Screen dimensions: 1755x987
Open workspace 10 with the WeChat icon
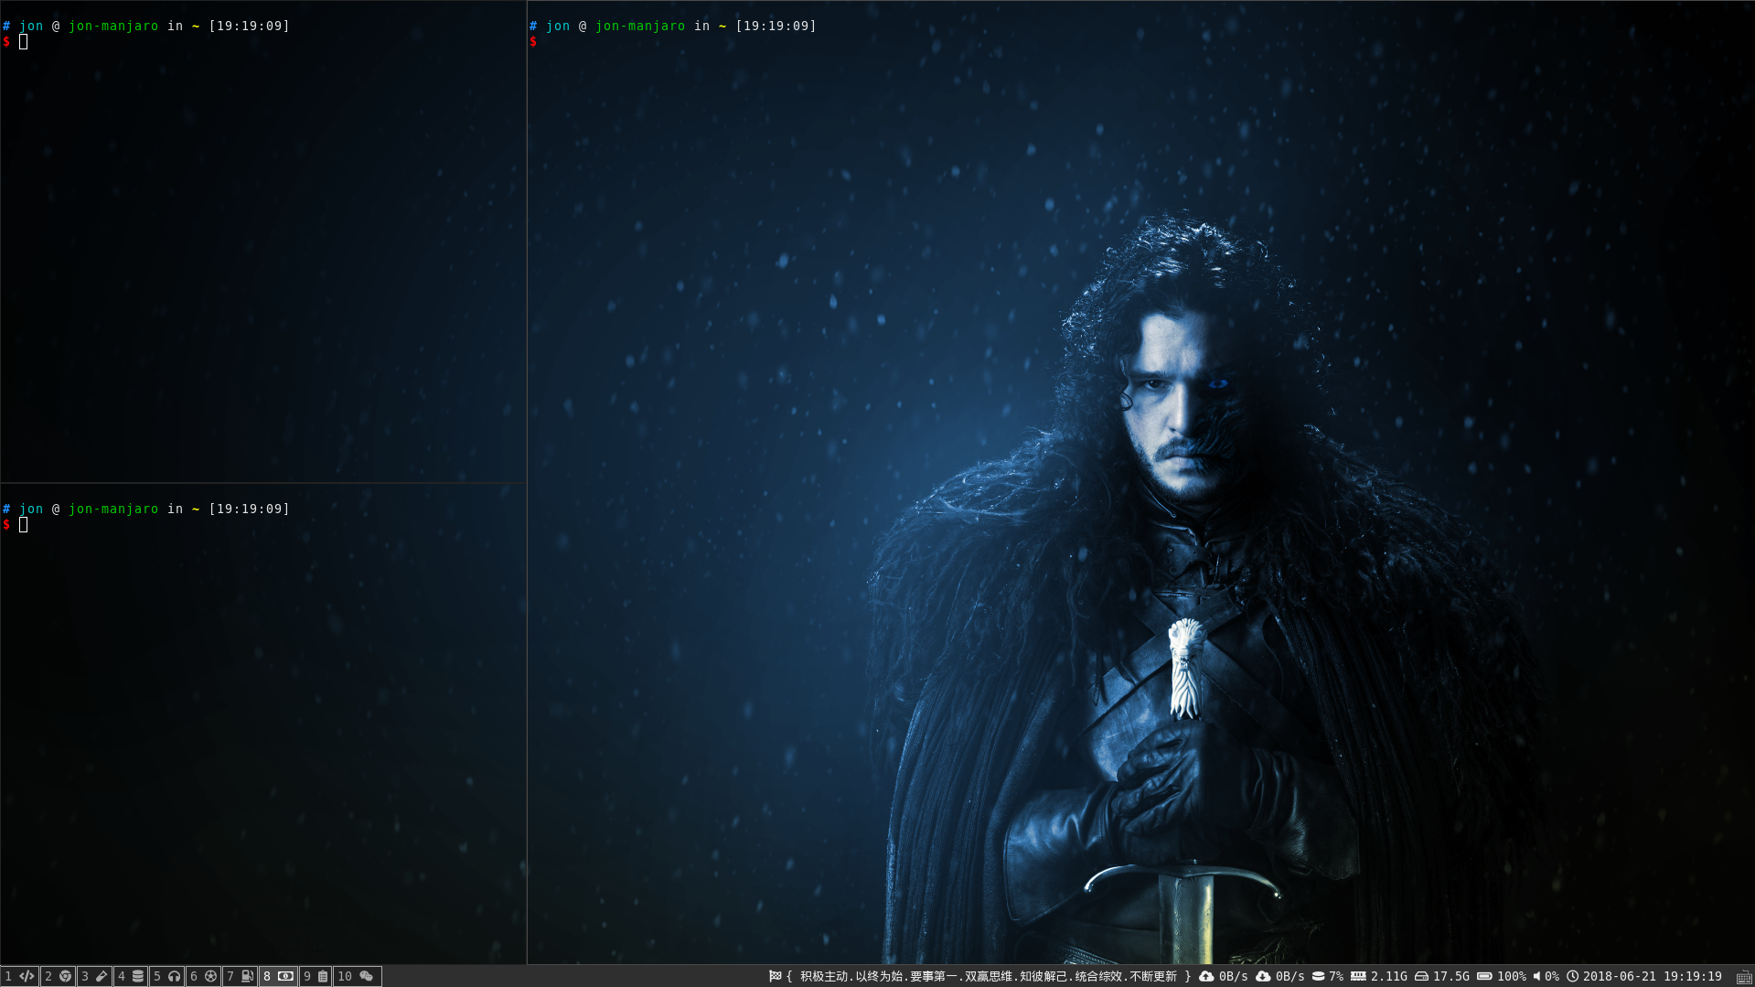click(357, 976)
